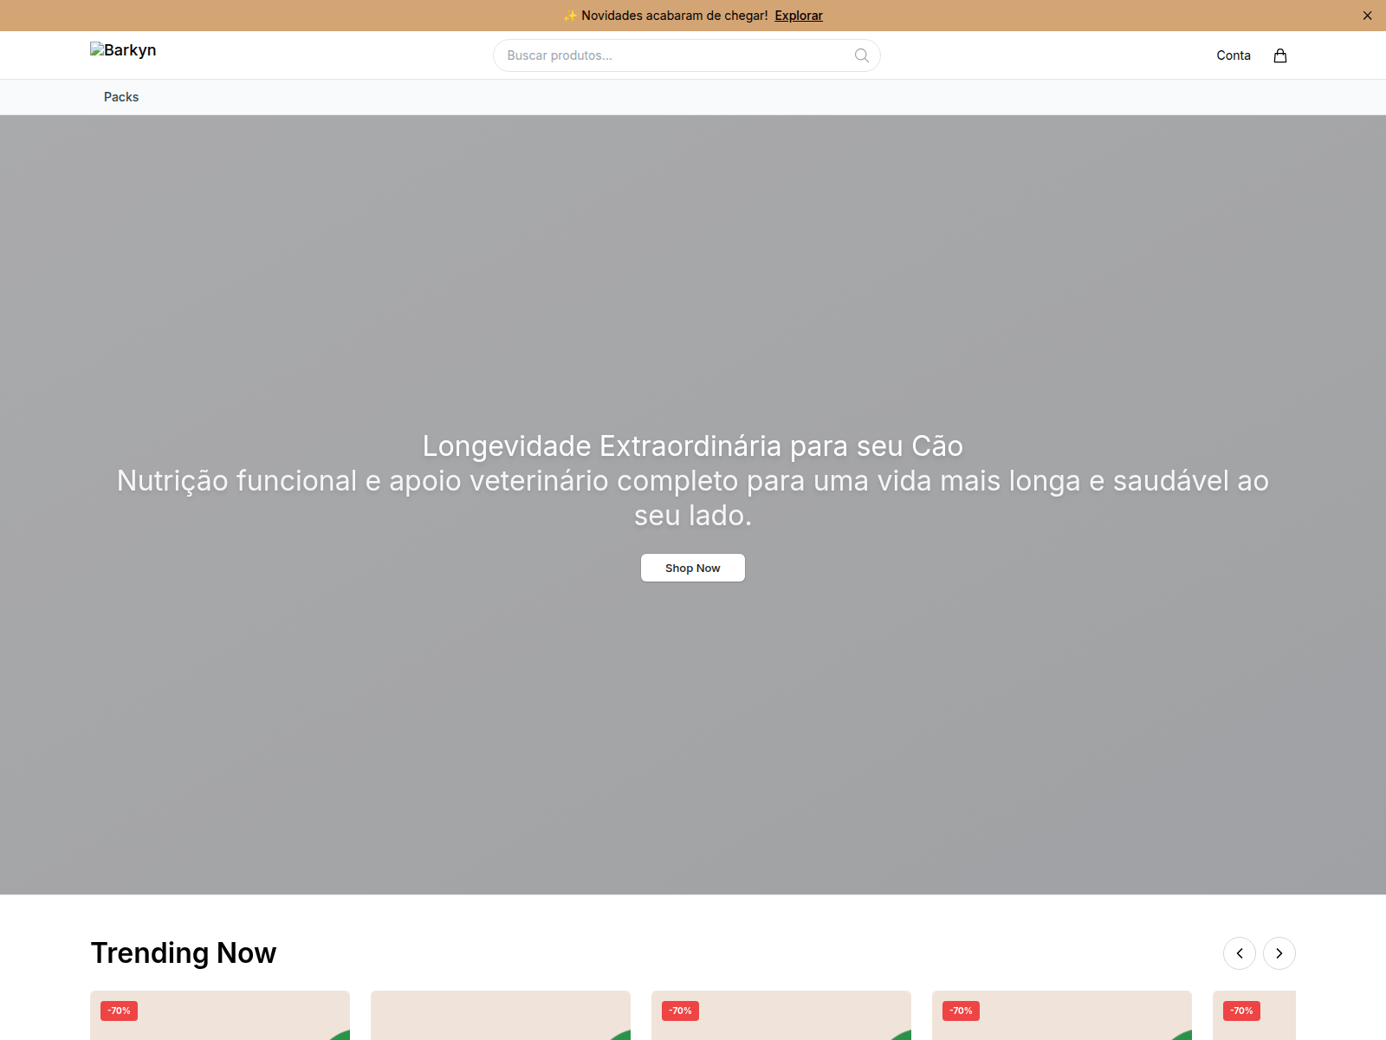Click the Barkyn logo

(x=123, y=50)
